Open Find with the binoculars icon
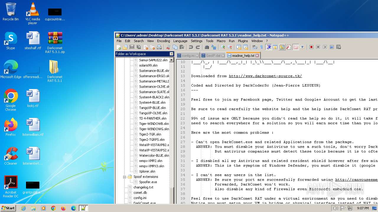 click(207, 47)
